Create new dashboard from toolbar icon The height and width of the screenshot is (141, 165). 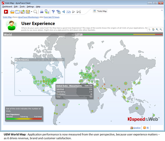[x=17, y=12]
